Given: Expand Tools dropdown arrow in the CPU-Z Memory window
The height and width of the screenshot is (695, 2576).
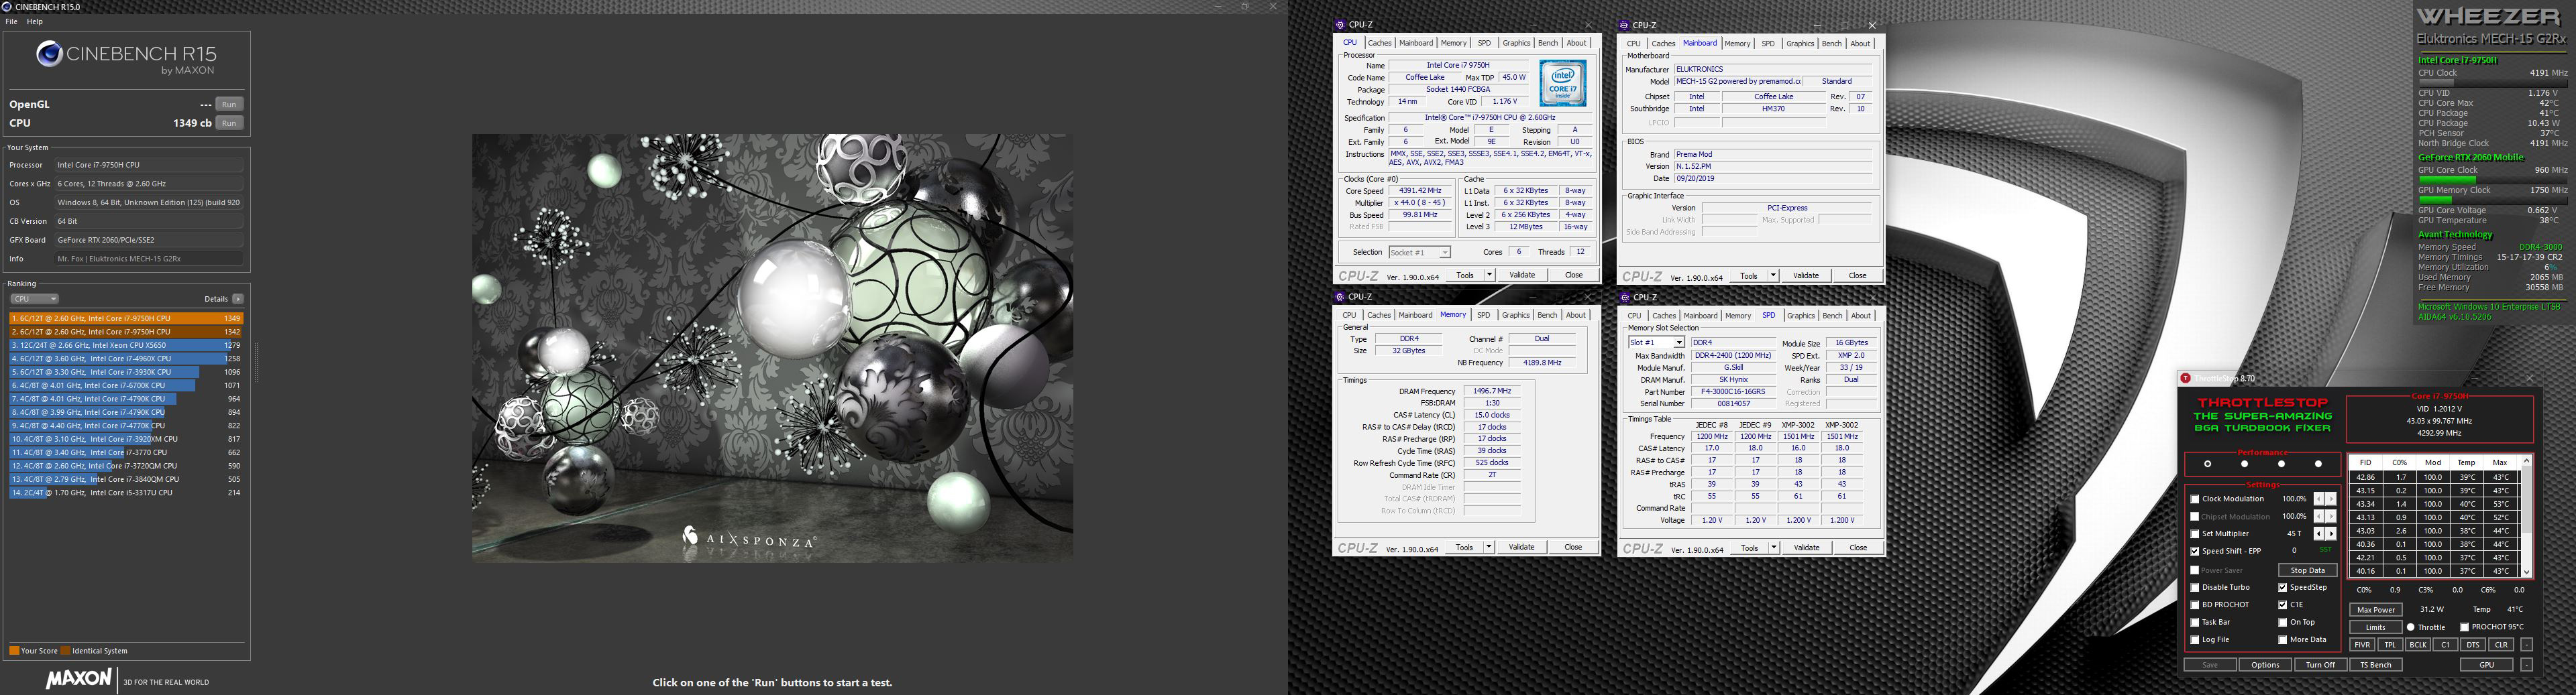Looking at the screenshot, I should click(x=1489, y=547).
